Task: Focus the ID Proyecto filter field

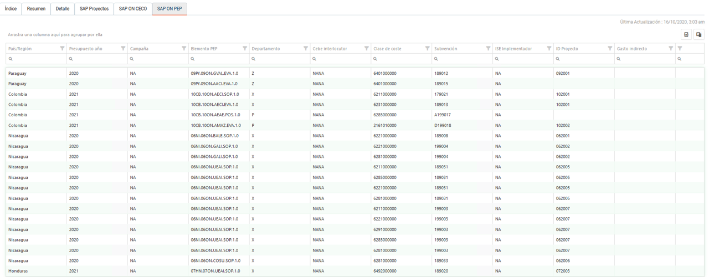Action: pyautogui.click(x=584, y=59)
